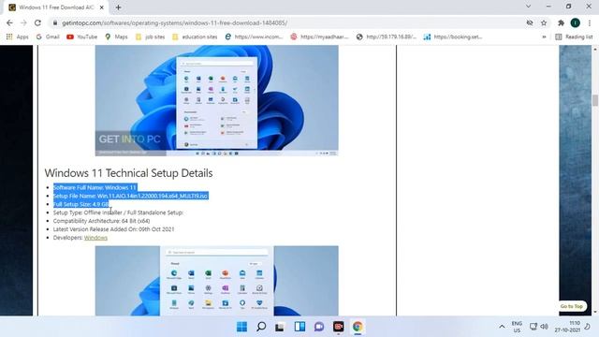
Task: Open Apps bookmark shortcut
Action: pos(17,37)
